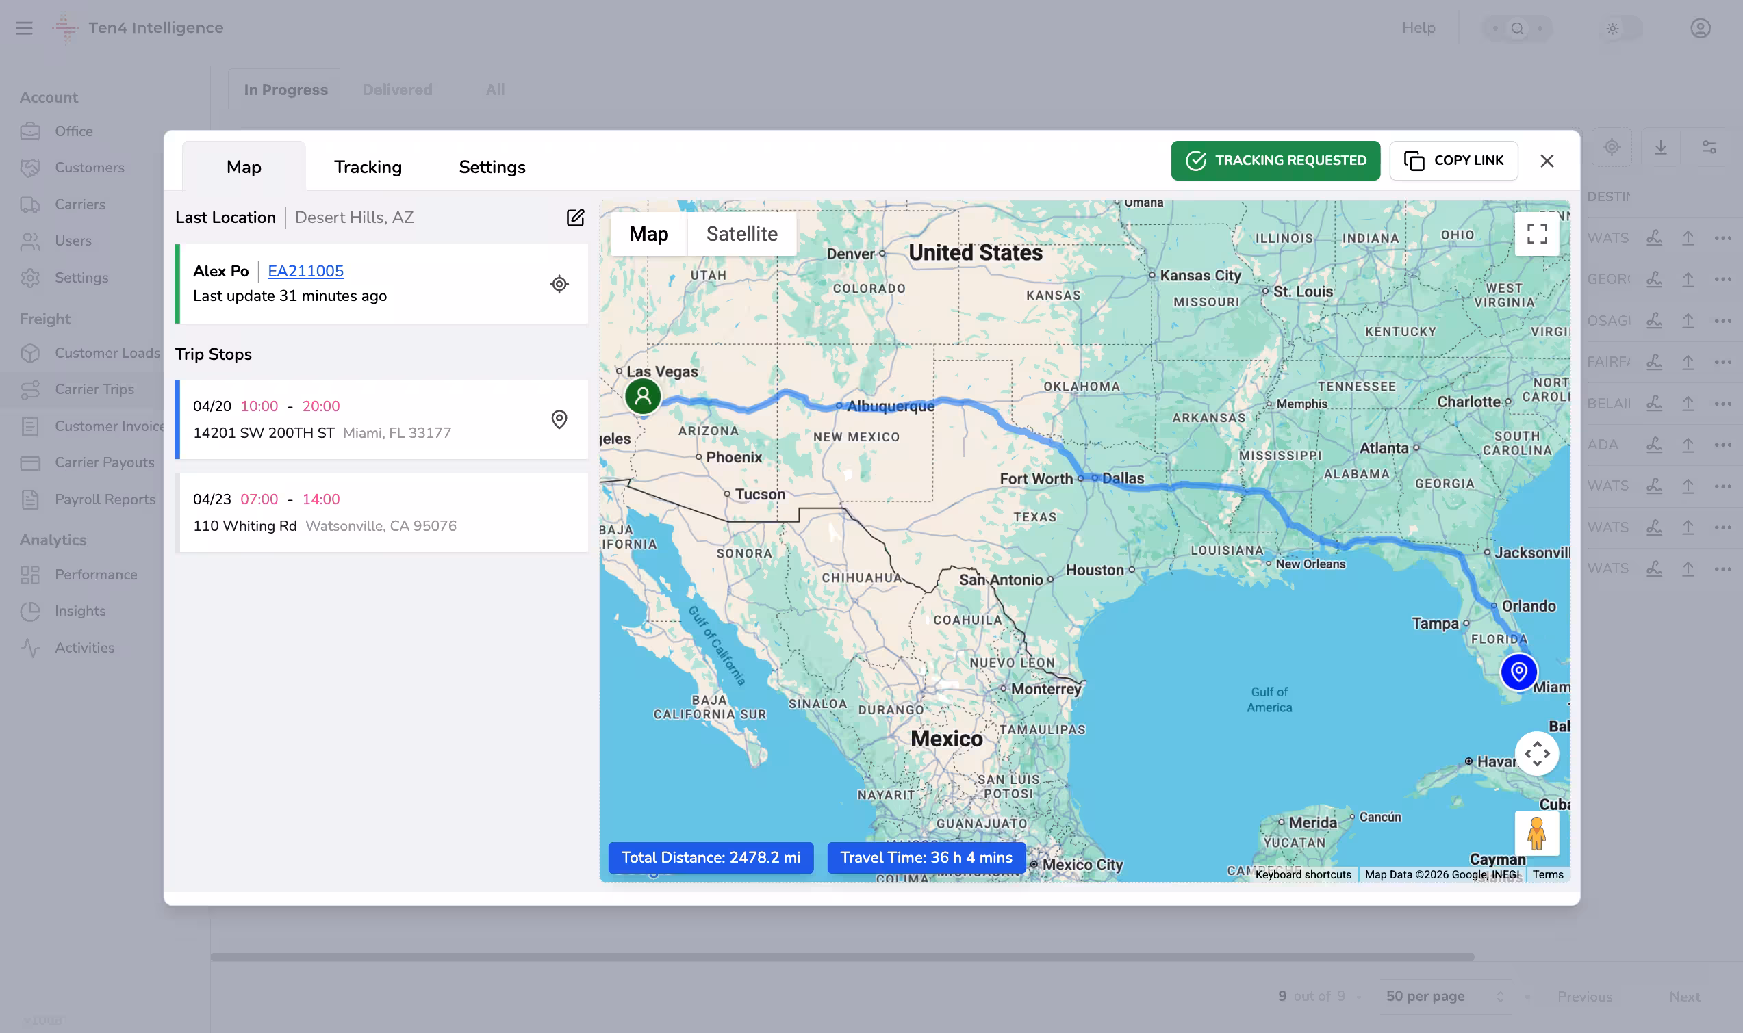1743x1033 pixels.
Task: Open the user account menu
Action: pyautogui.click(x=1700, y=29)
